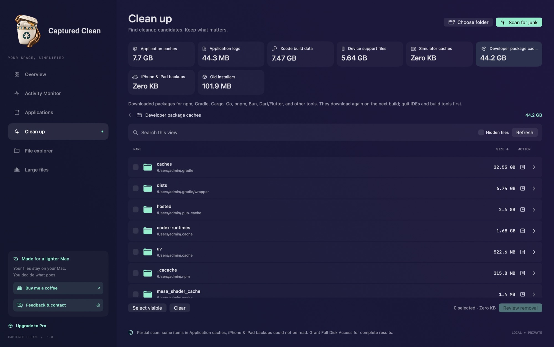Sort by the SIZE column header
This screenshot has width=554, height=347.
coord(502,149)
